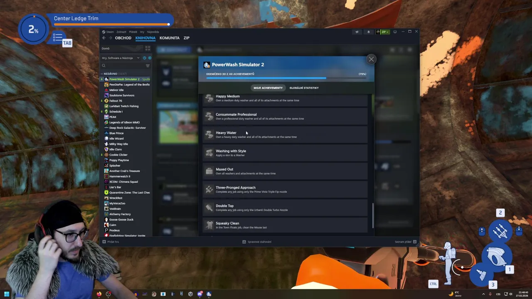
Task: Click the achievements list scrollbar thumb
Action: pyautogui.click(x=373, y=216)
